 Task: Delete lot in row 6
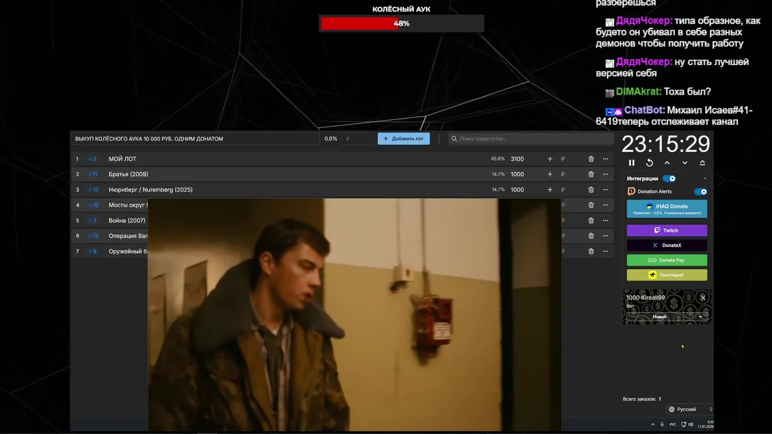pyautogui.click(x=591, y=236)
